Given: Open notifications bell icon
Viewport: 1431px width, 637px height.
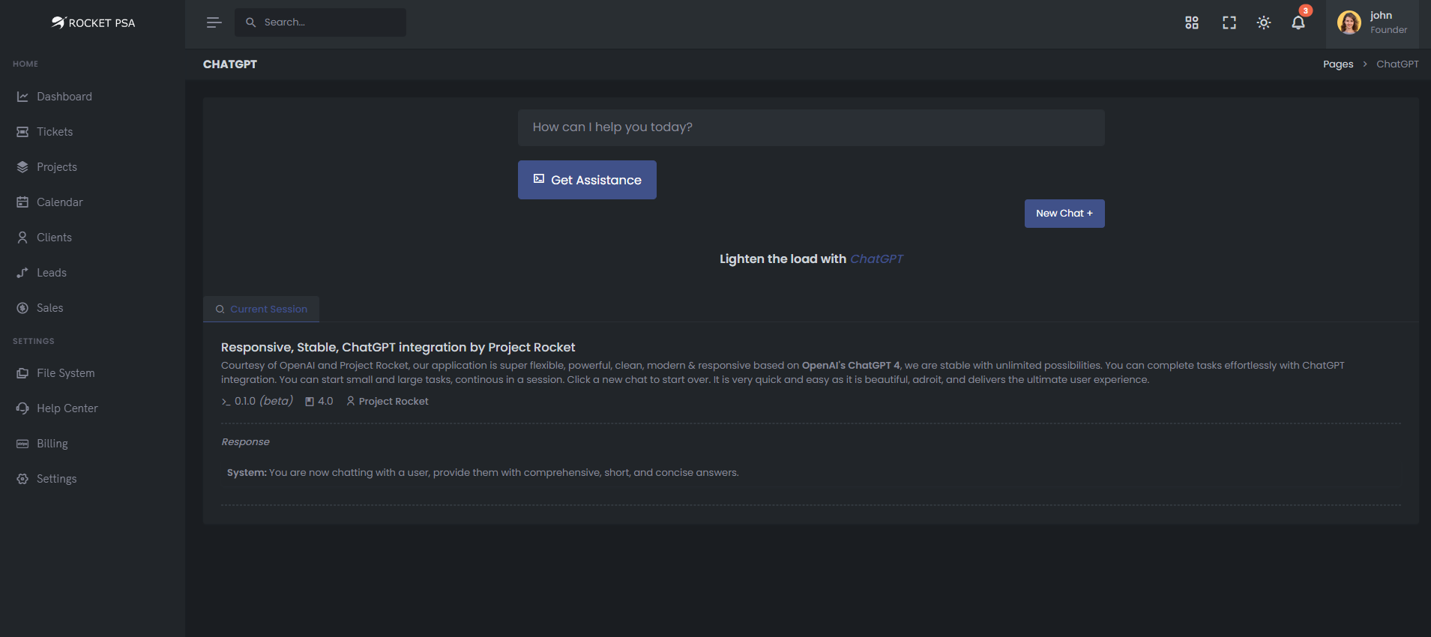Looking at the screenshot, I should coord(1298,22).
